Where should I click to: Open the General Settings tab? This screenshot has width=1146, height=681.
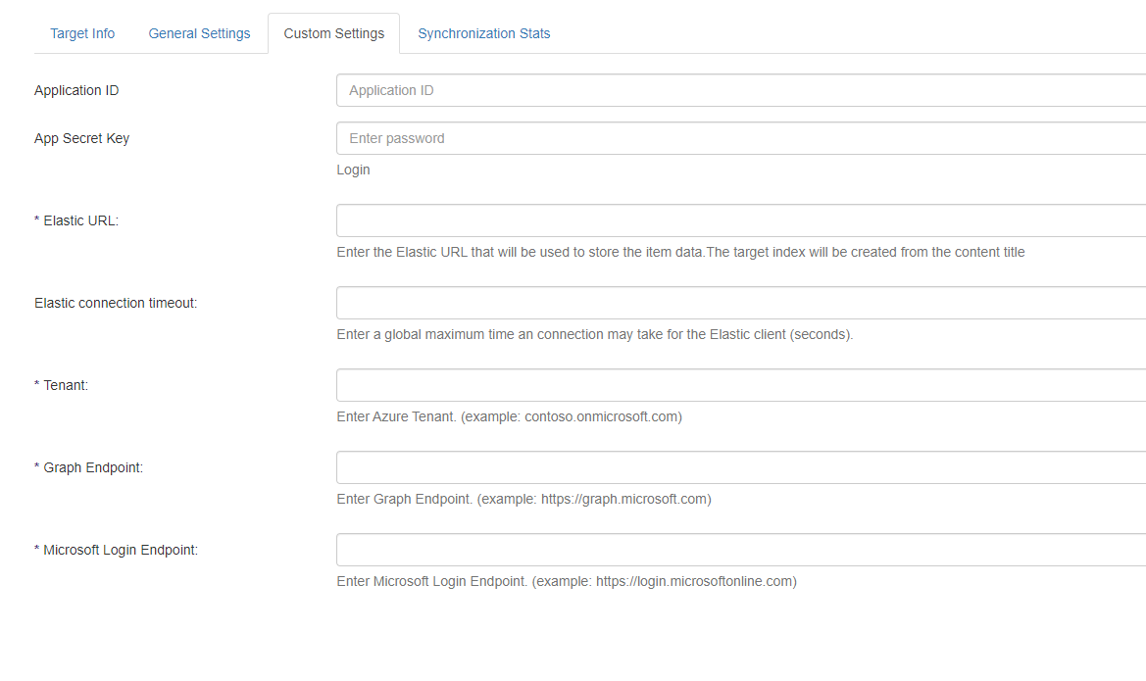(199, 33)
